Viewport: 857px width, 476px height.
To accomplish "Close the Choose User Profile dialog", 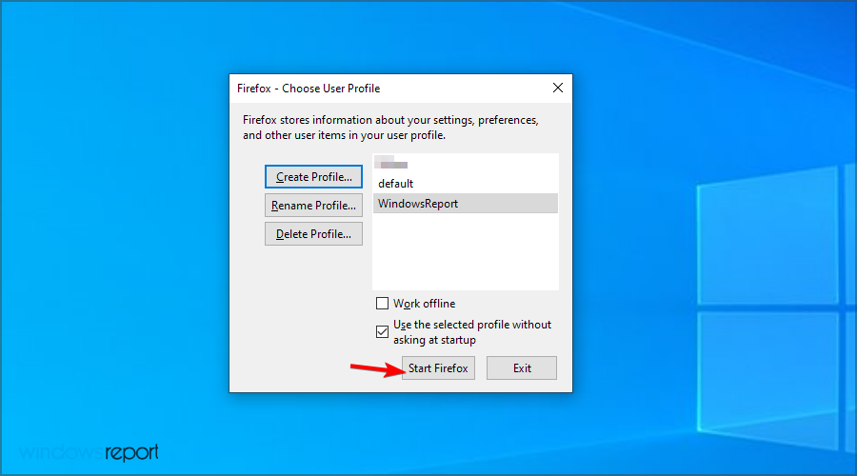I will pyautogui.click(x=557, y=88).
